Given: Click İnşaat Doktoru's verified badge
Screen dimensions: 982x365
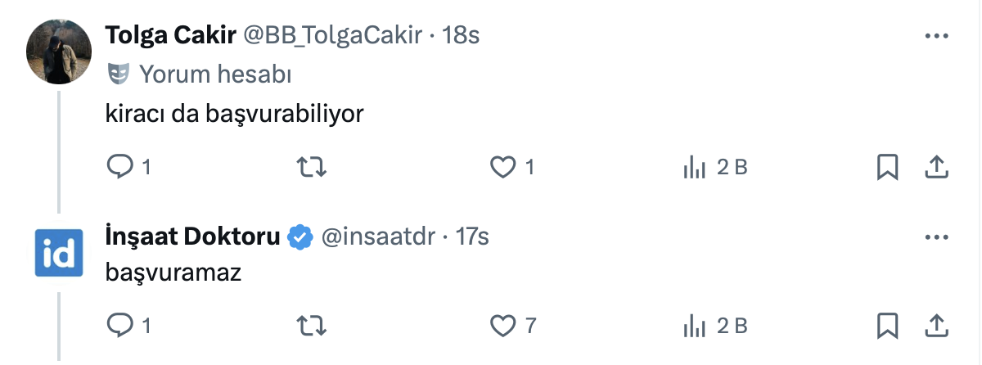Looking at the screenshot, I should [302, 237].
